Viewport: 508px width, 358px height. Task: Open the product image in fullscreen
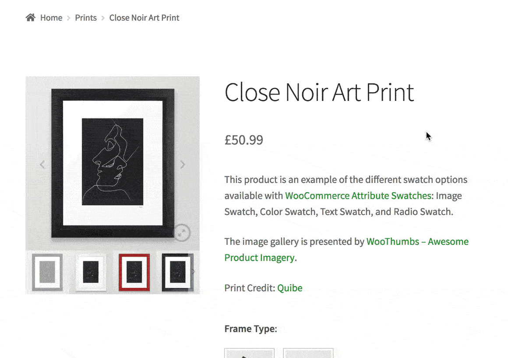(x=182, y=233)
